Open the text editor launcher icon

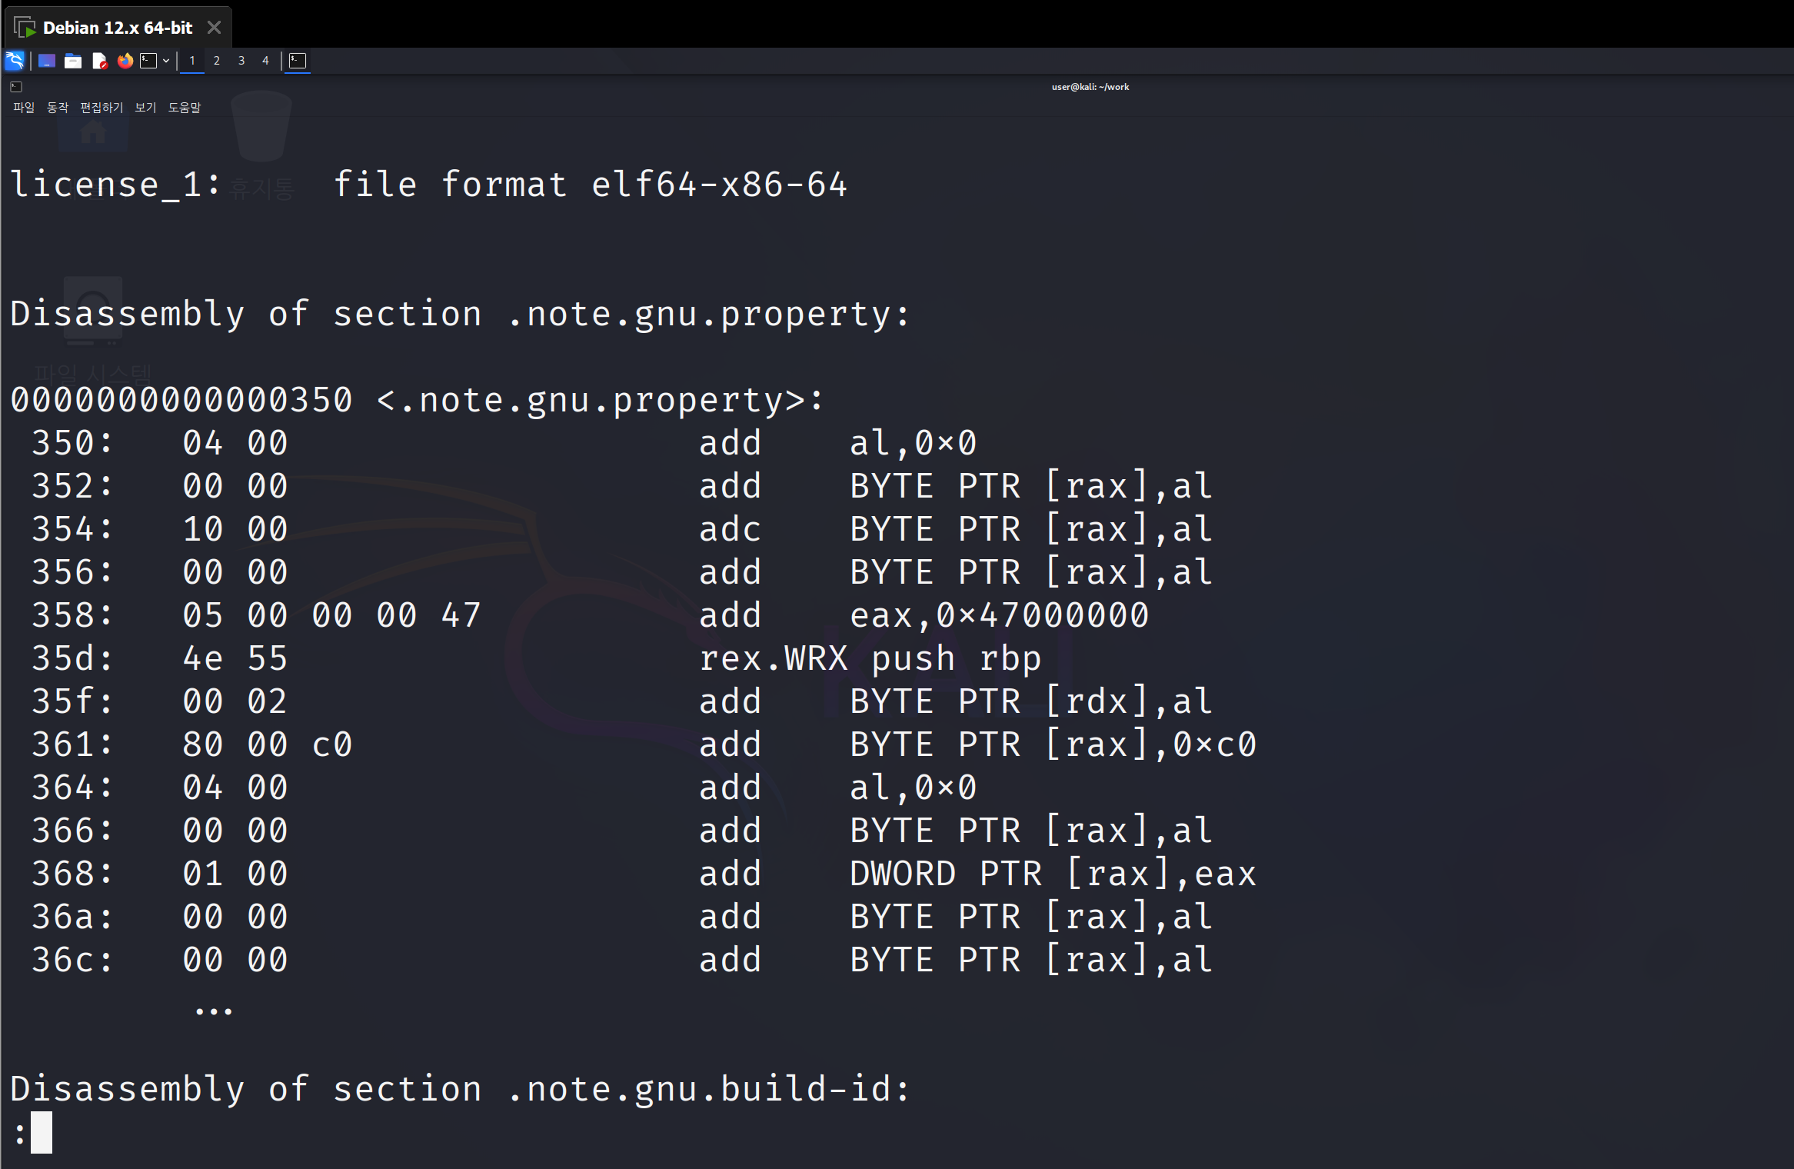(x=99, y=61)
